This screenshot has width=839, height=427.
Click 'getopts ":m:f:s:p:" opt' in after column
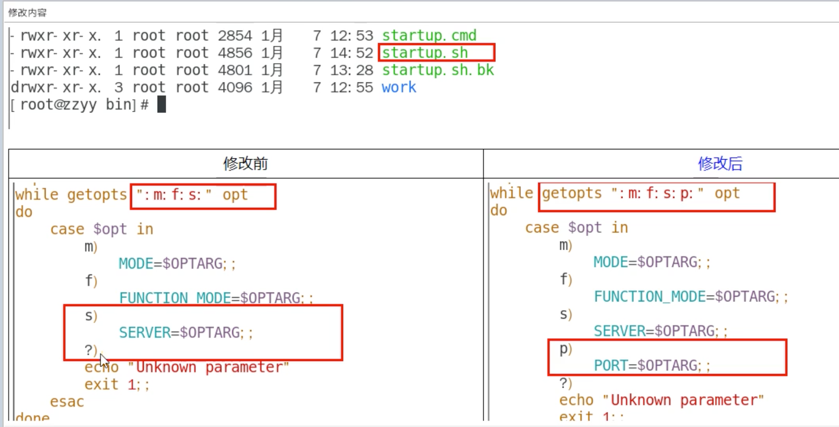641,193
